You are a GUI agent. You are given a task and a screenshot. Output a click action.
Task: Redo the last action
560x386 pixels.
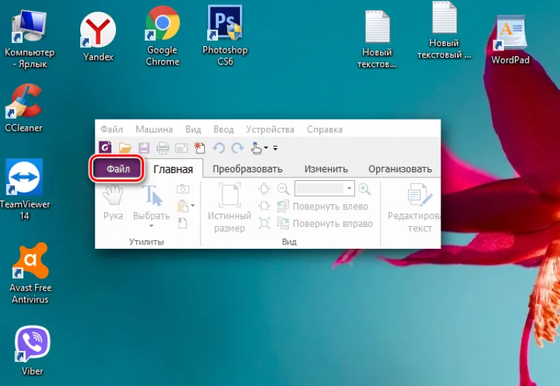[x=238, y=147]
